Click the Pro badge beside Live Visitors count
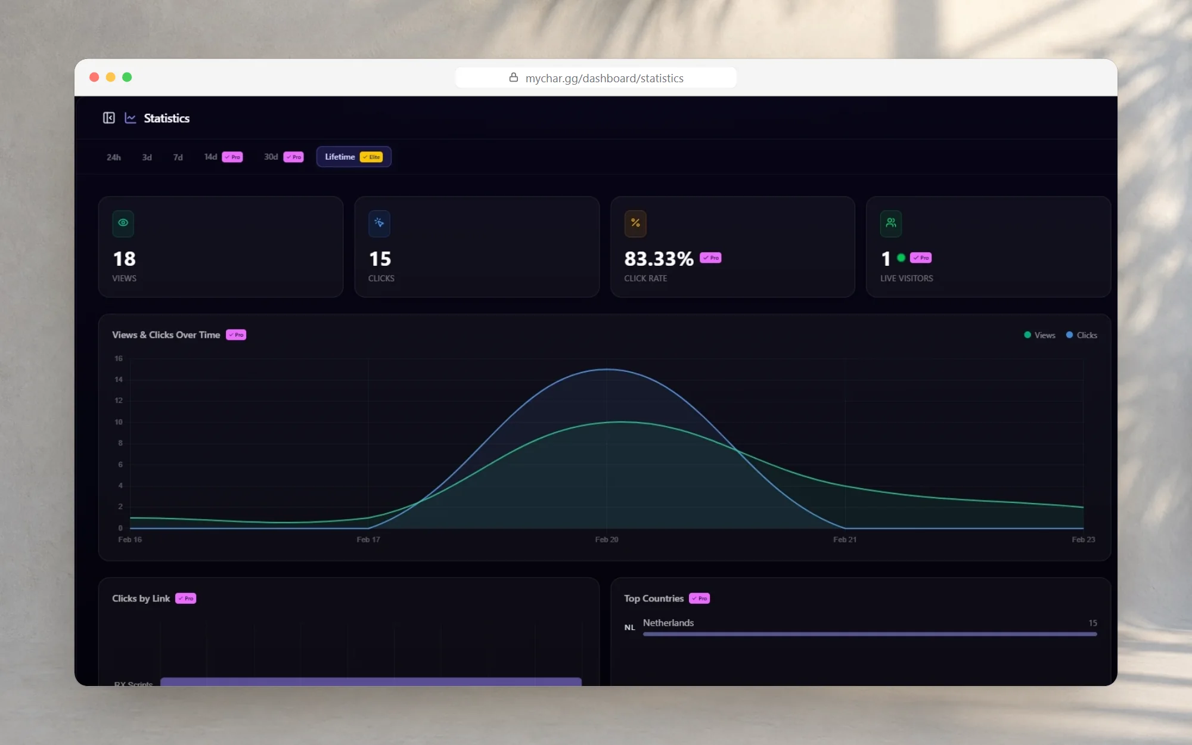1192x745 pixels. click(921, 258)
